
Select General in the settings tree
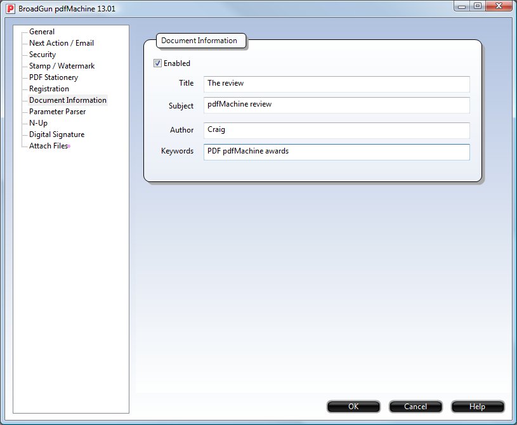[x=42, y=32]
